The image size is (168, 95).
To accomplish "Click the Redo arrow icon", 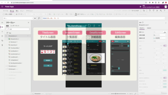I will coord(154,11).
